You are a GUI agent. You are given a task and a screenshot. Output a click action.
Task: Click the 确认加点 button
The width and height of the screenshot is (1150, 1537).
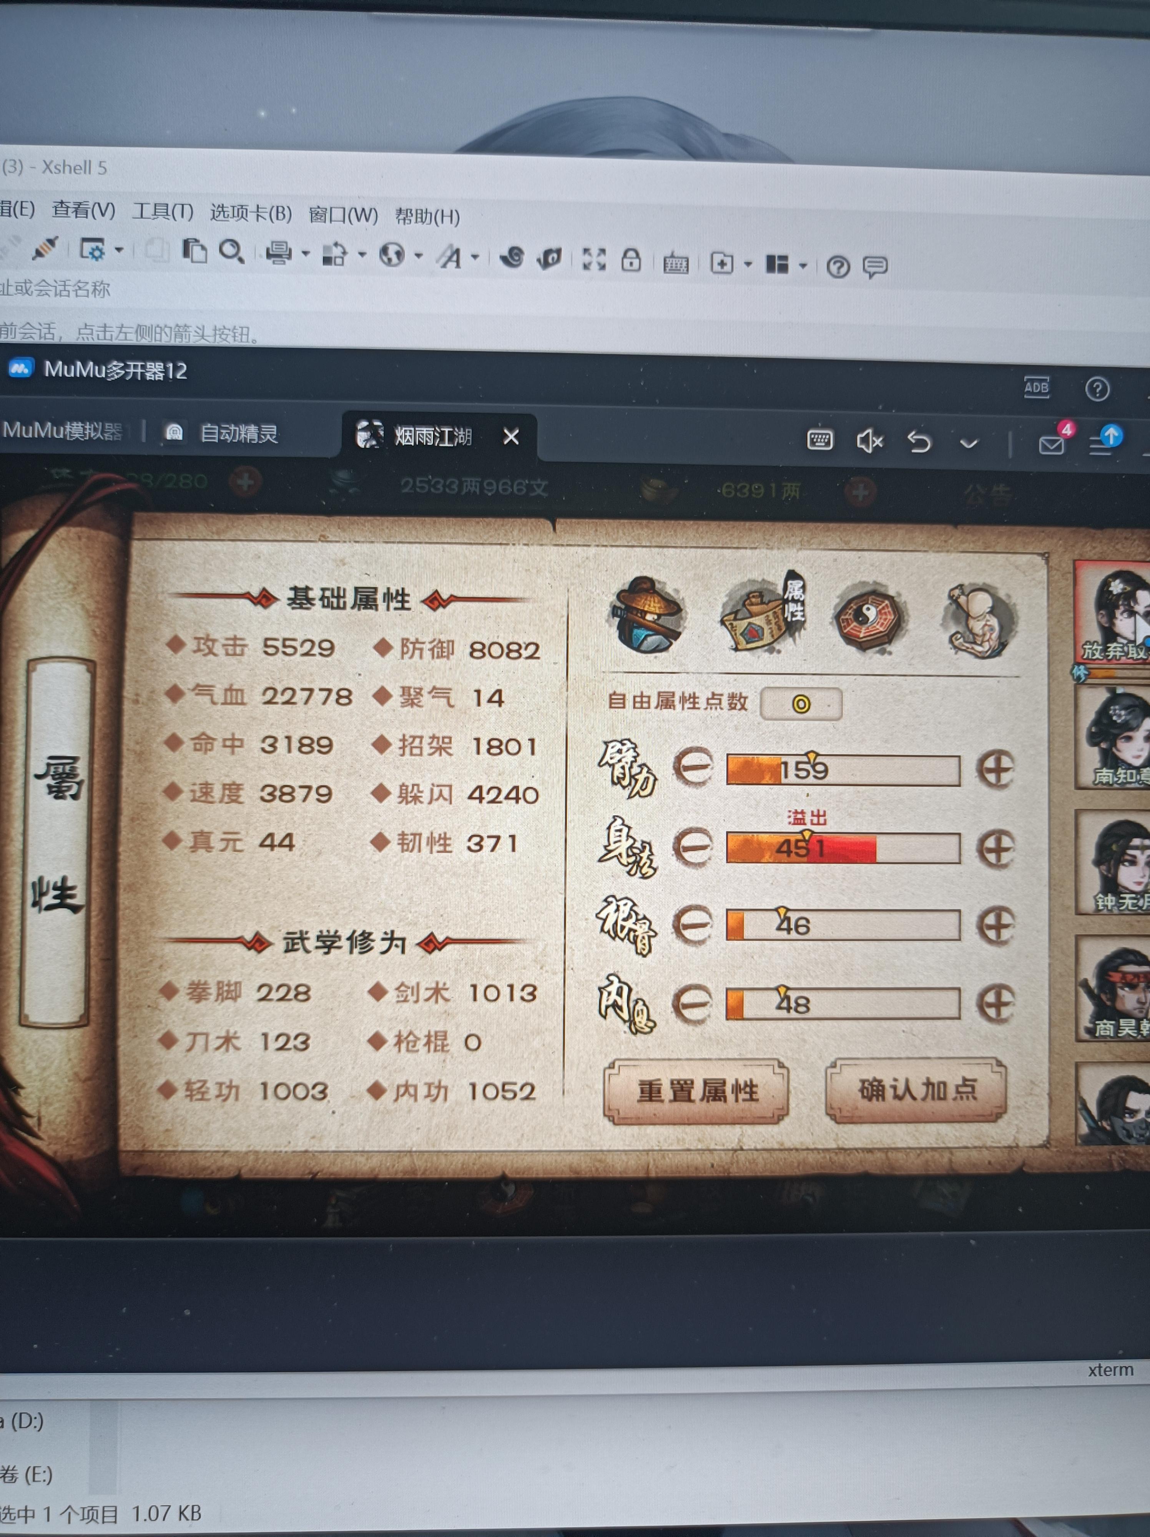917,1089
